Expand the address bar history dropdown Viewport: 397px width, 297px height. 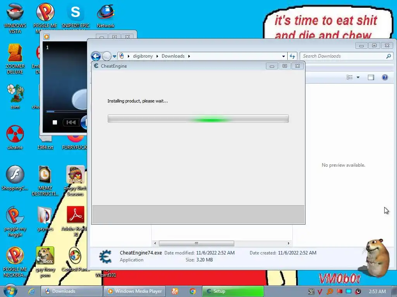tap(283, 56)
